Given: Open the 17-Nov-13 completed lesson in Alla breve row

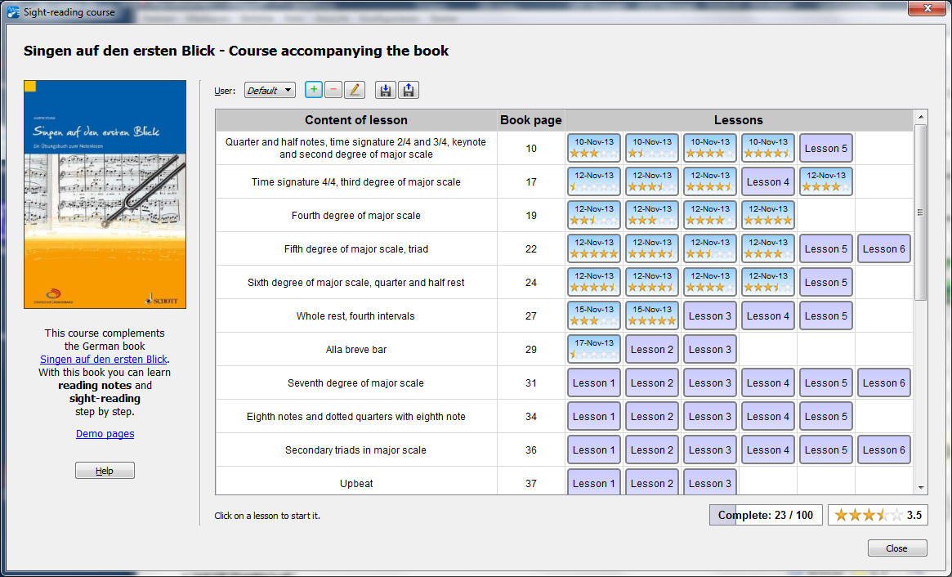Looking at the screenshot, I should click(594, 349).
